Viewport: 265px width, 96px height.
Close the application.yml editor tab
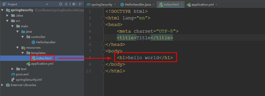pyautogui.click(x=216, y=5)
